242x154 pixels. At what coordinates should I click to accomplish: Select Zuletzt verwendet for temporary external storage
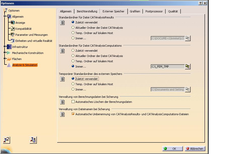[x=73, y=79]
